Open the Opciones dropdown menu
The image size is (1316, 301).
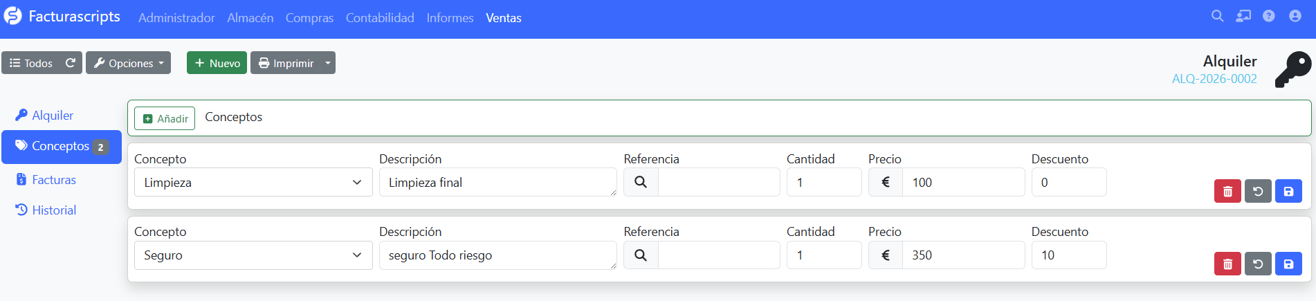tap(129, 63)
